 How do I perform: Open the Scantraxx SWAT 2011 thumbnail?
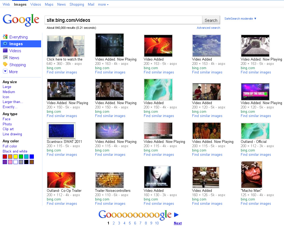click(x=61, y=130)
